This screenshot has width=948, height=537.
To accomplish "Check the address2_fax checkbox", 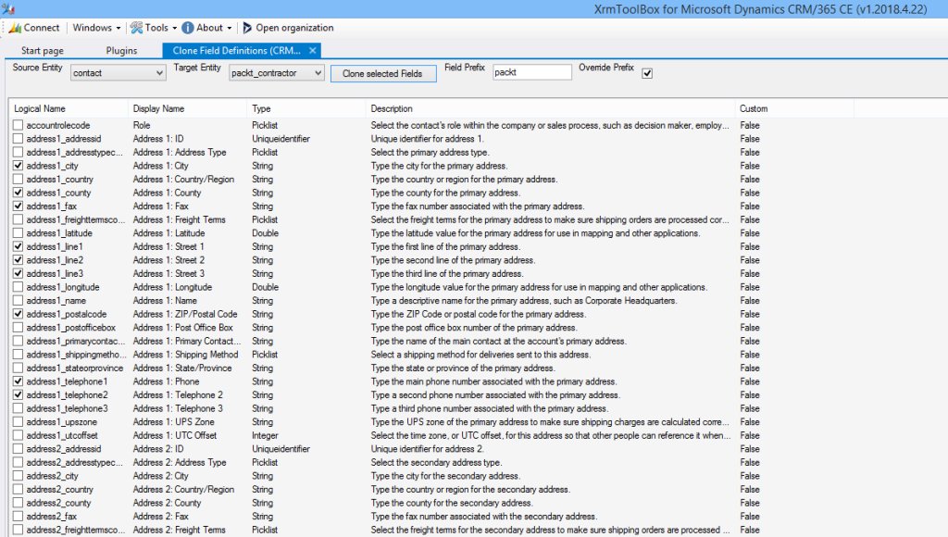I will 18,517.
